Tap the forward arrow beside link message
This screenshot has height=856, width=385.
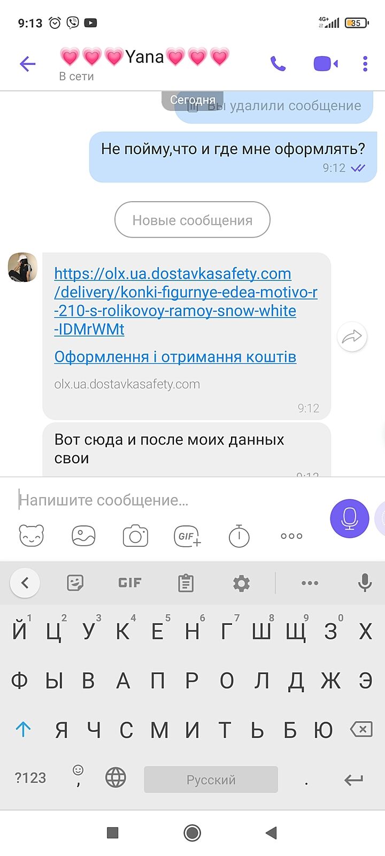[352, 337]
